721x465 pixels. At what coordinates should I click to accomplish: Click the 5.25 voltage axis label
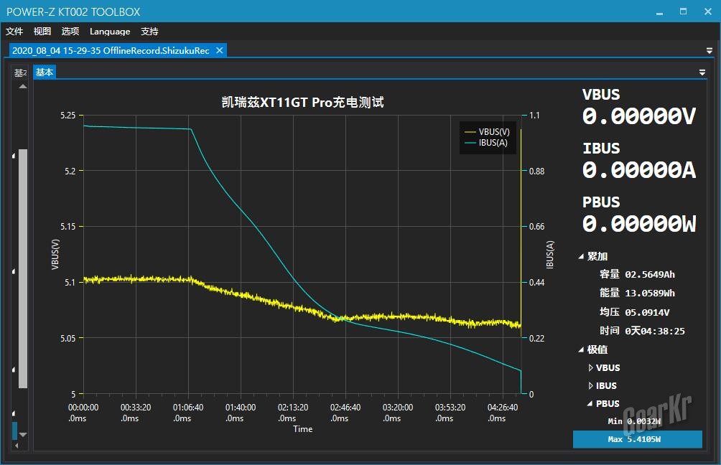click(x=68, y=116)
